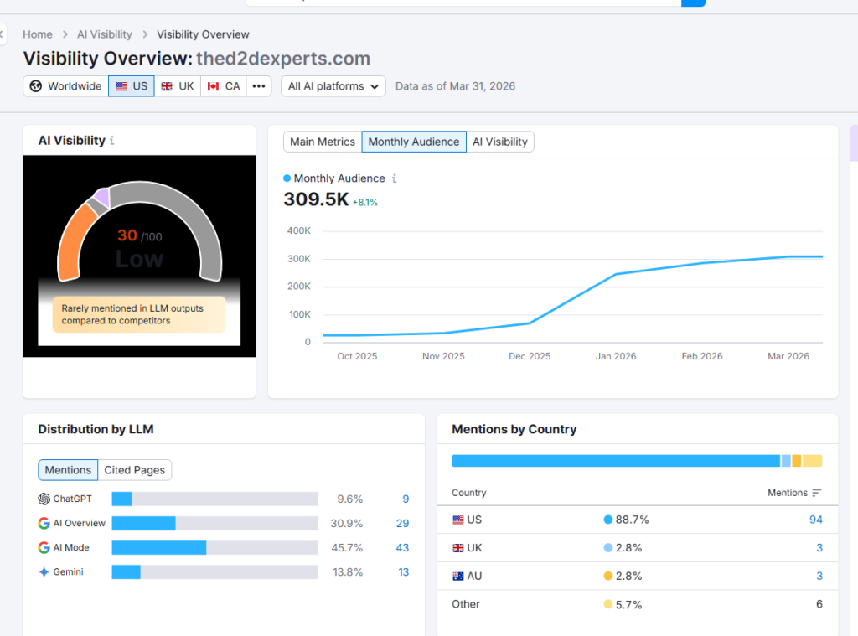Click the blue search button at the top

click(695, 3)
